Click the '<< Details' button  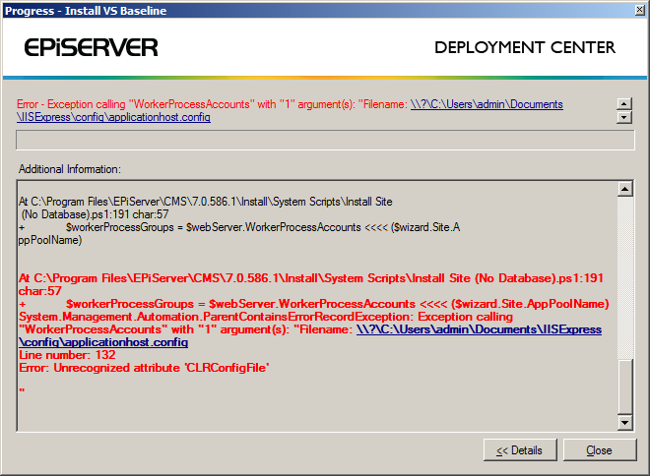[519, 450]
